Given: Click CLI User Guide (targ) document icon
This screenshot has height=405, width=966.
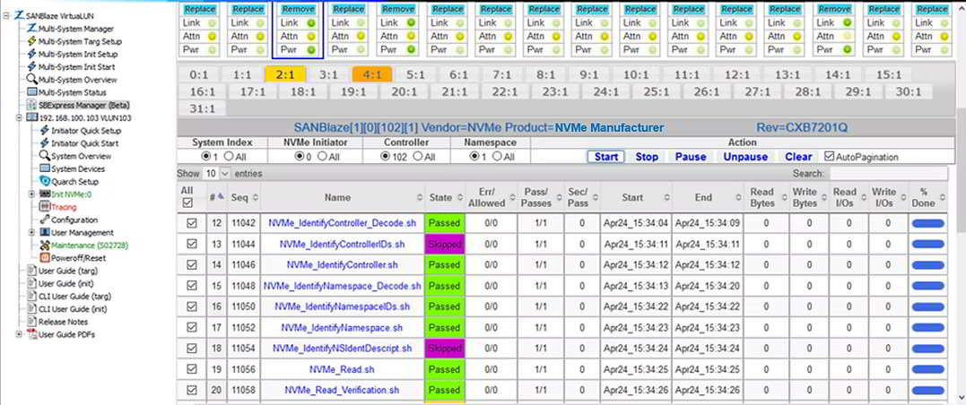Looking at the screenshot, I should tap(32, 296).
